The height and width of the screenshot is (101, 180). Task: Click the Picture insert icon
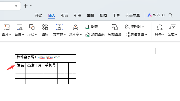coord(7,27)
